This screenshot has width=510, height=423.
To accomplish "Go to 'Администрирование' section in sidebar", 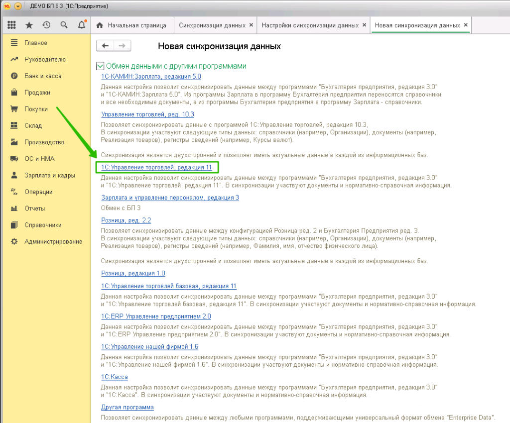I will coord(53,241).
